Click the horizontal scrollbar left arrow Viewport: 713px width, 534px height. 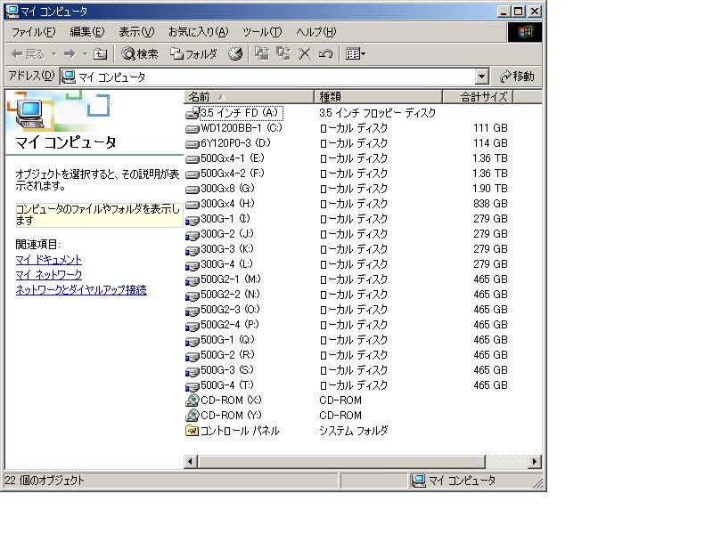tap(190, 462)
